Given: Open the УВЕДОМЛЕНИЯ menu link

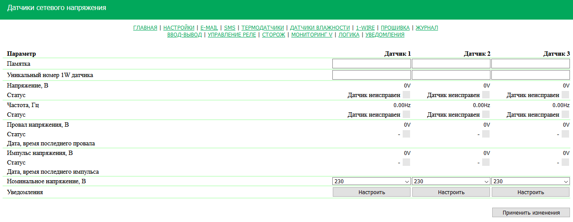Looking at the screenshot, I should (x=385, y=35).
